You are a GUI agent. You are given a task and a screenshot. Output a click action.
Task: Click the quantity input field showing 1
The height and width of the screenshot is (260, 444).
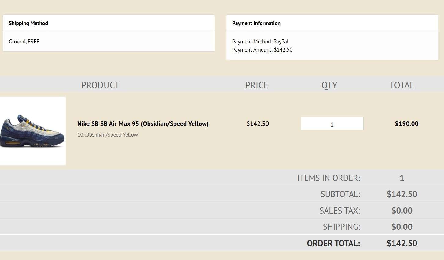click(x=332, y=123)
